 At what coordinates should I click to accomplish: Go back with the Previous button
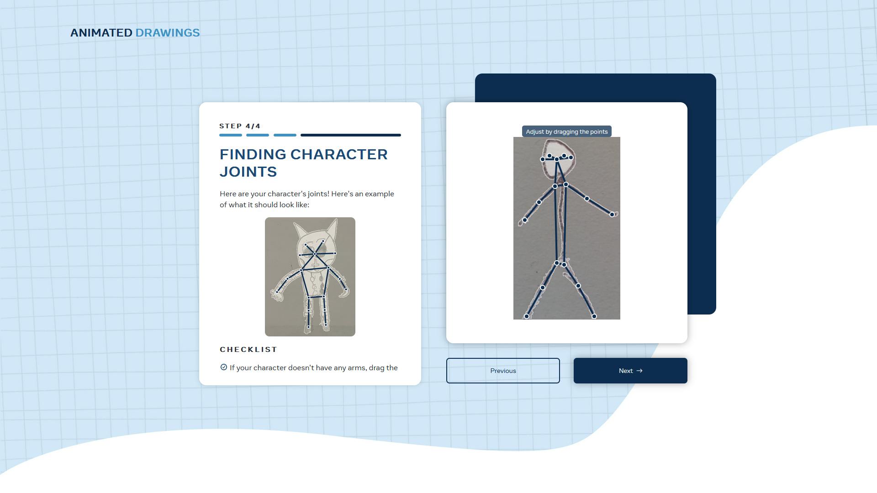pos(503,371)
